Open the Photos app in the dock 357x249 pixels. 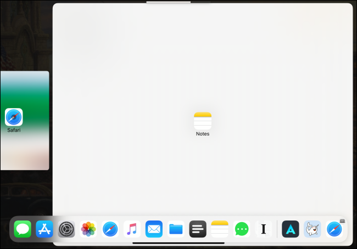click(88, 229)
